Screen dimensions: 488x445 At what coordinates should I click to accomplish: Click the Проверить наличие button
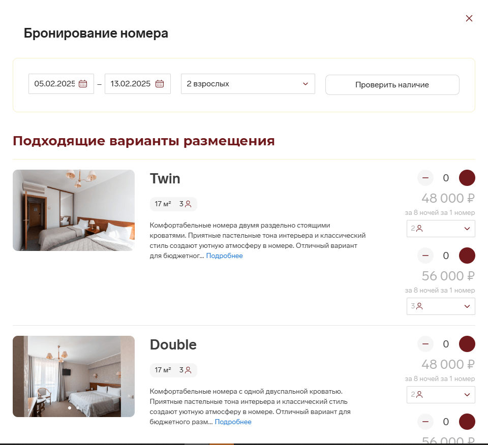[392, 85]
